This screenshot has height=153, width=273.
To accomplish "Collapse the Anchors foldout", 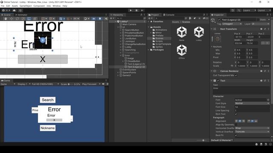I will pyautogui.click(x=212, y=47).
